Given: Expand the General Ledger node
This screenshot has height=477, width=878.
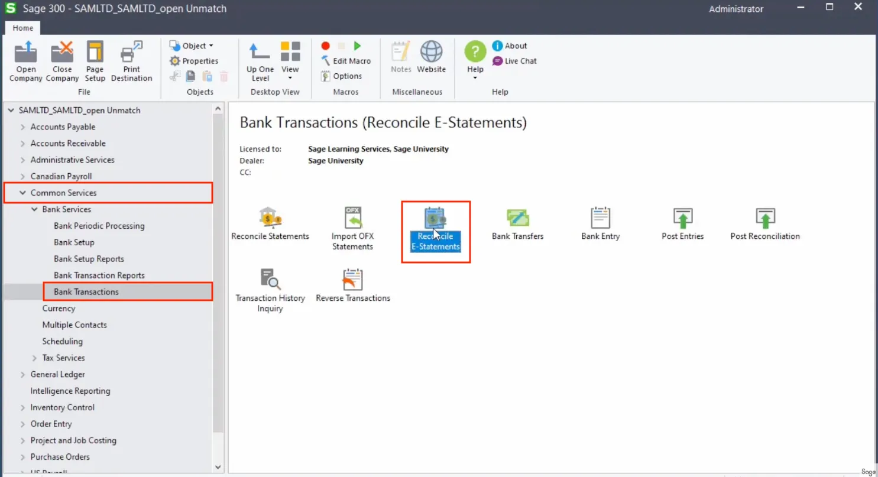Looking at the screenshot, I should click(23, 375).
